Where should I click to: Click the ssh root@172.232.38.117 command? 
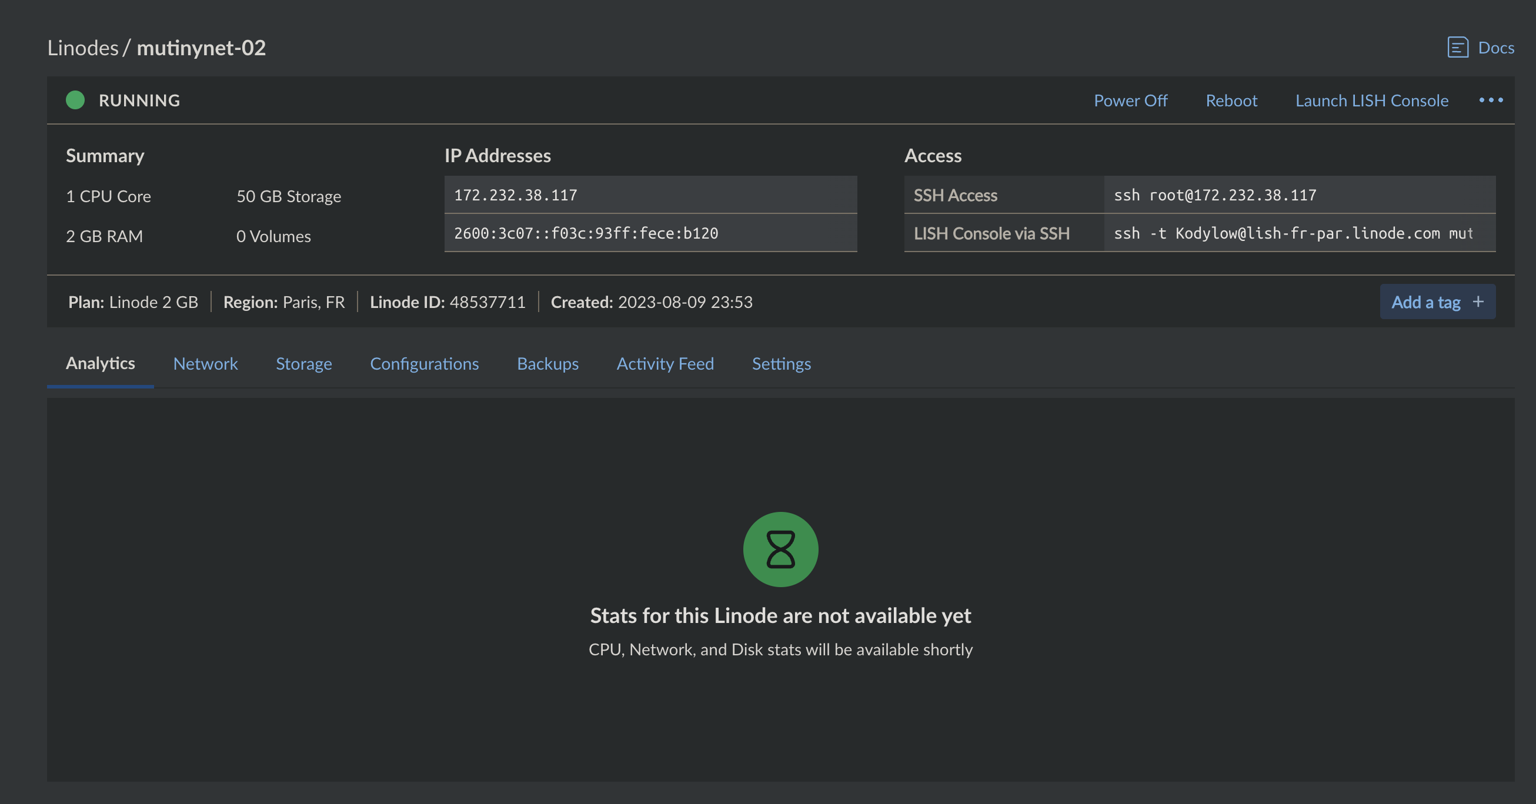point(1214,195)
